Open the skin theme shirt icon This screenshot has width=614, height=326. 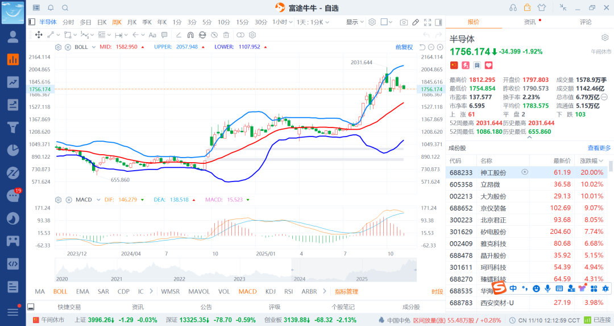541,7
